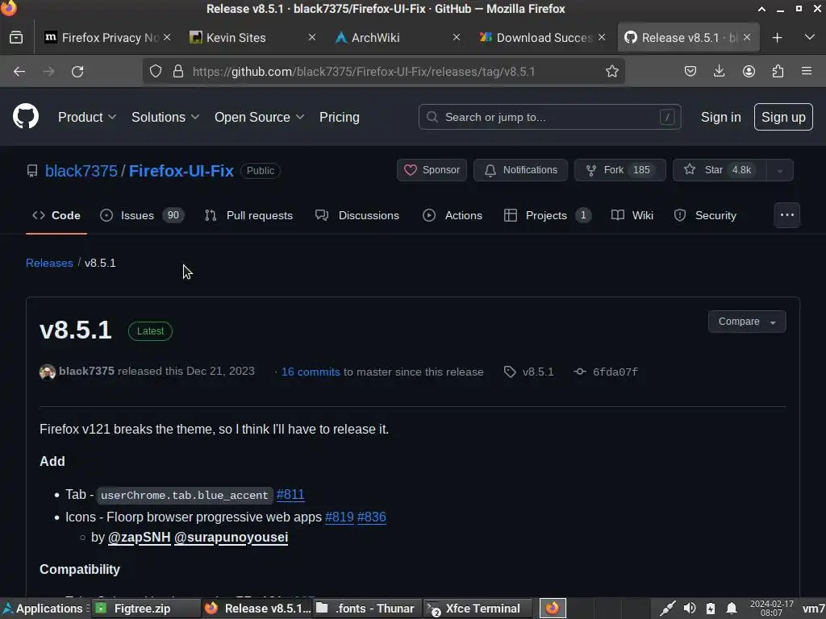Expand the Product dropdown menu

(87, 117)
